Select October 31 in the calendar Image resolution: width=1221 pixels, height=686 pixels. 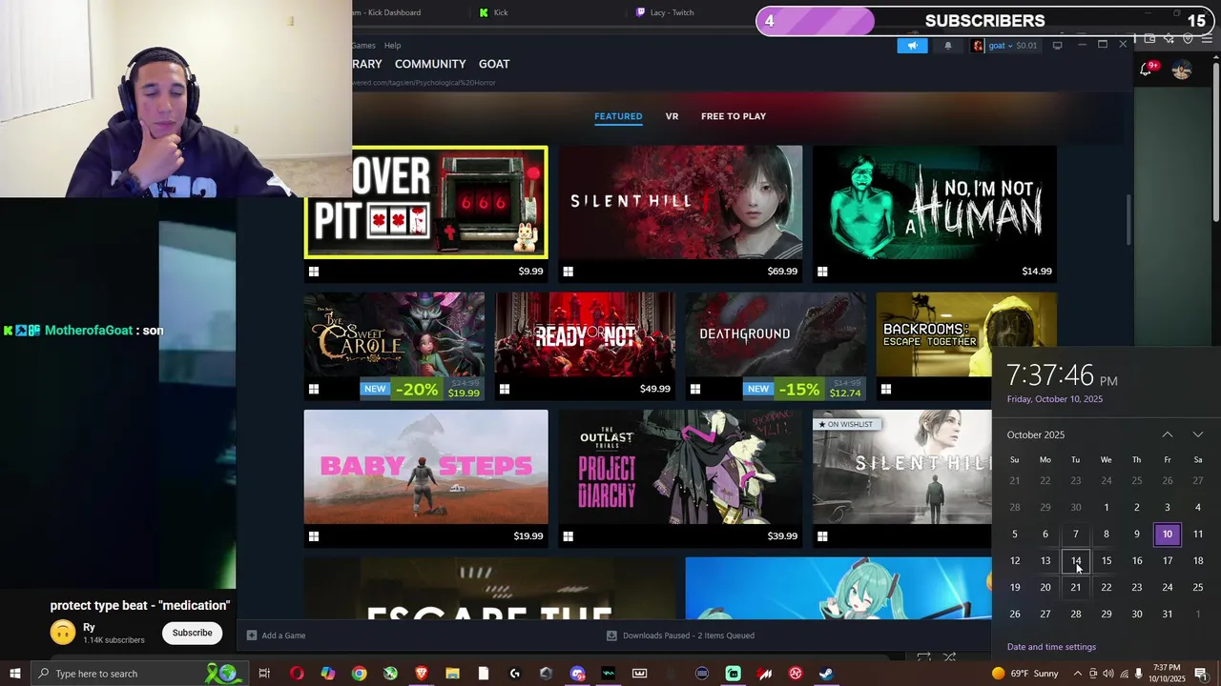coord(1168,614)
